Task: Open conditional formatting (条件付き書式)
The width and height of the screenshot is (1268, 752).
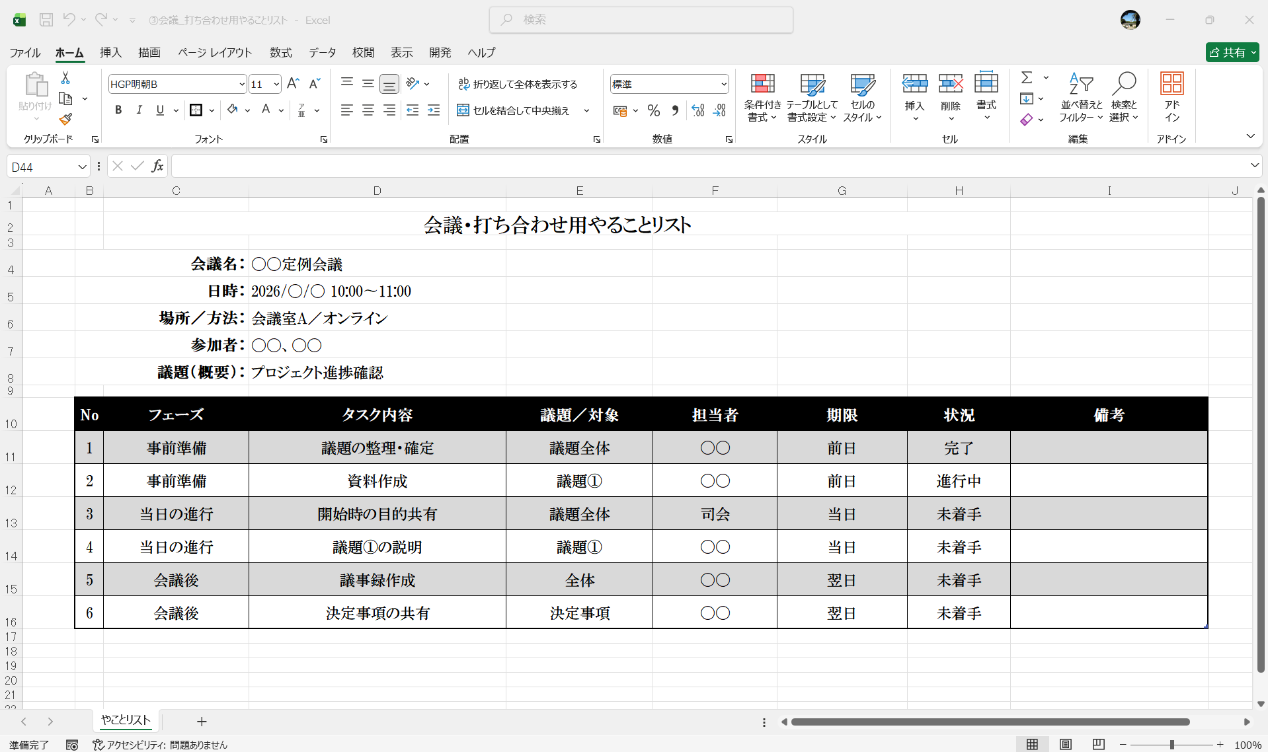Action: 762,97
